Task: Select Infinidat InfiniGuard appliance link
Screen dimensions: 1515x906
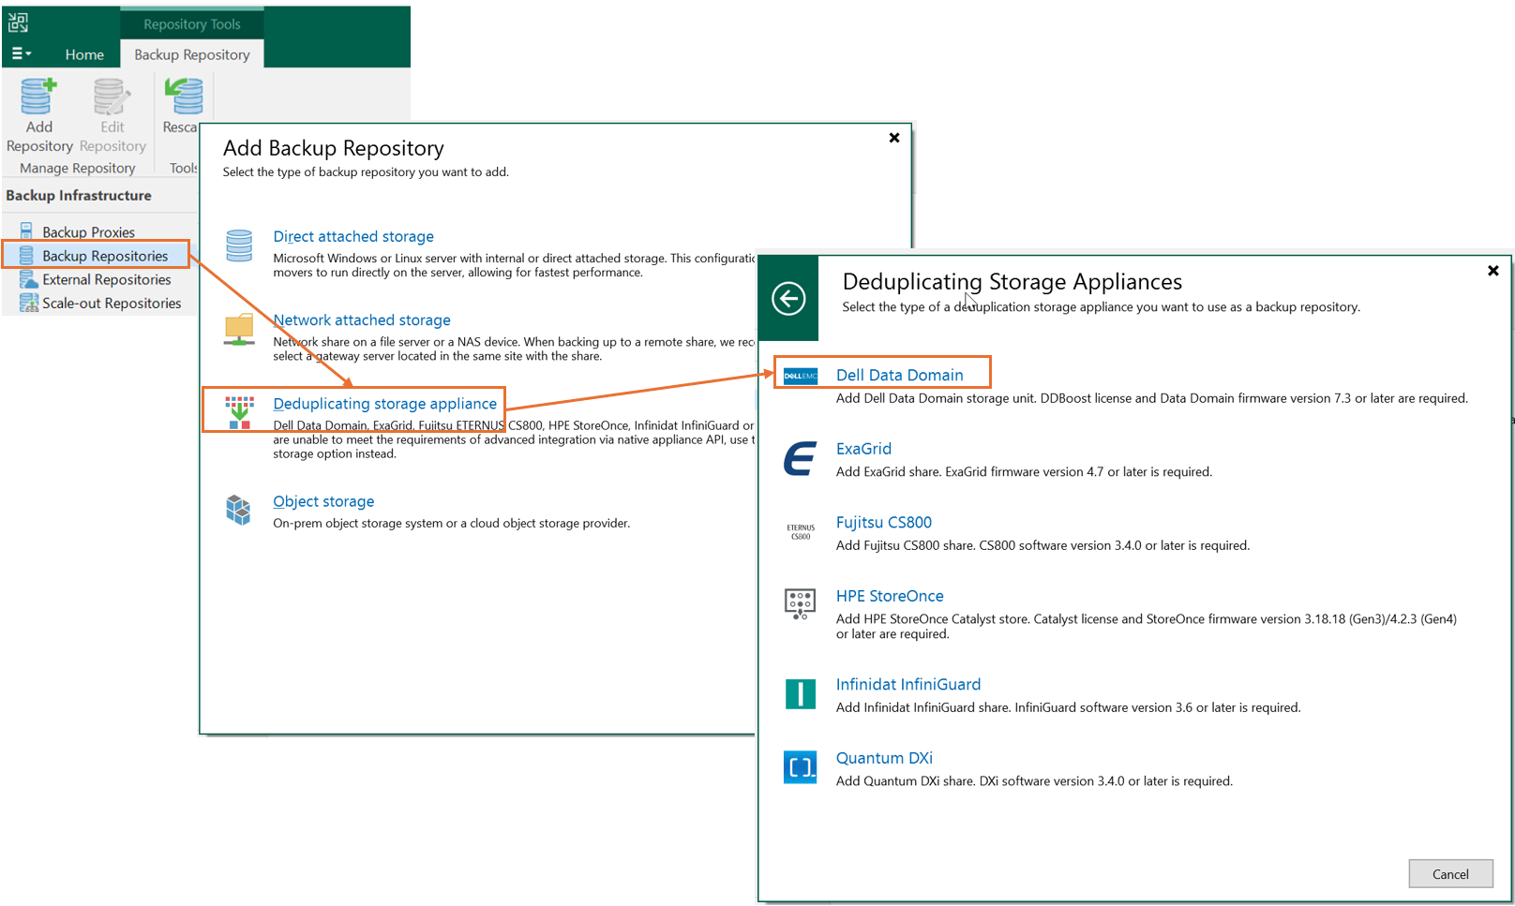Action: pyautogui.click(x=908, y=684)
